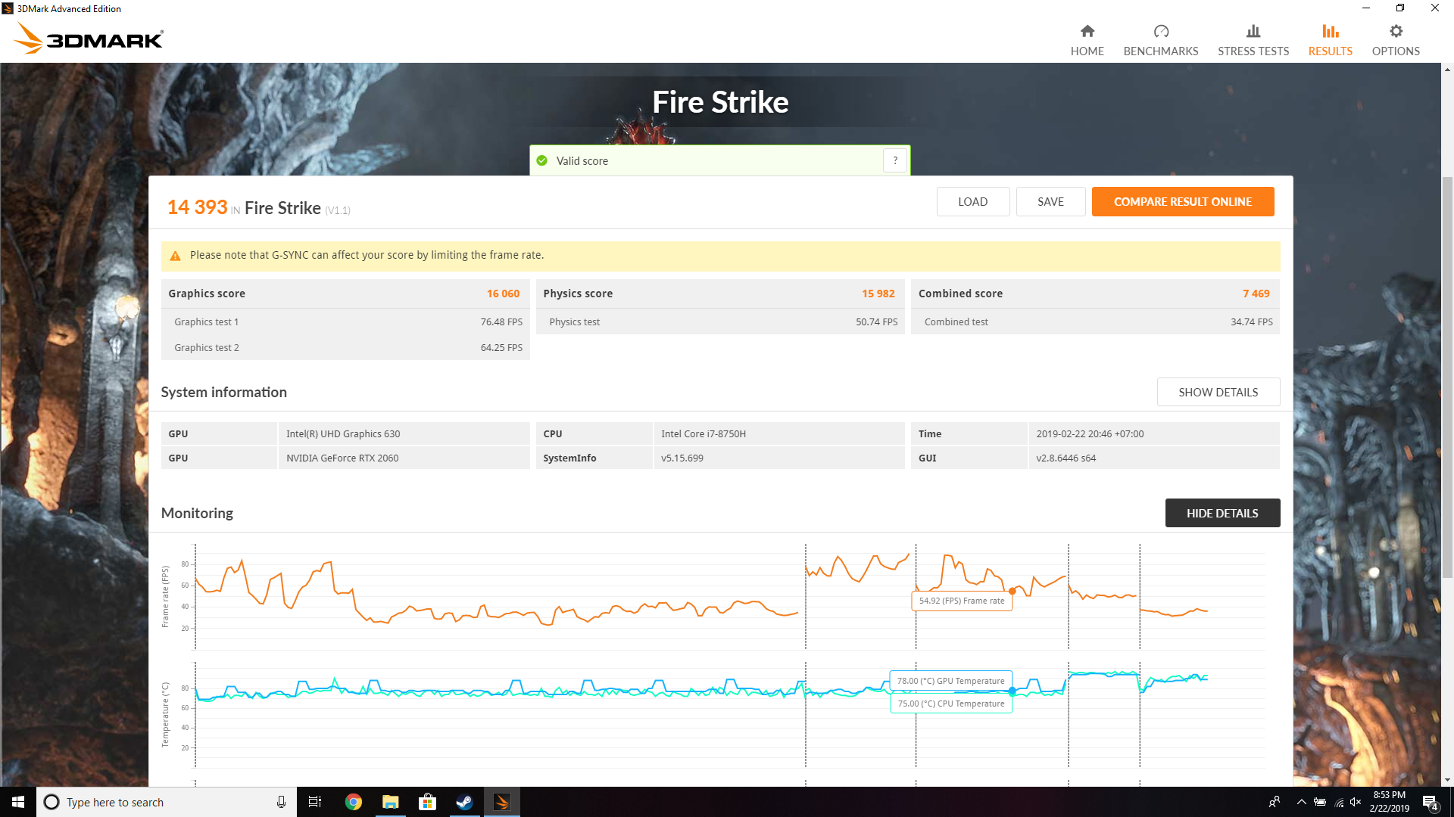
Task: Click the scrollbar up arrow
Action: (1447, 70)
